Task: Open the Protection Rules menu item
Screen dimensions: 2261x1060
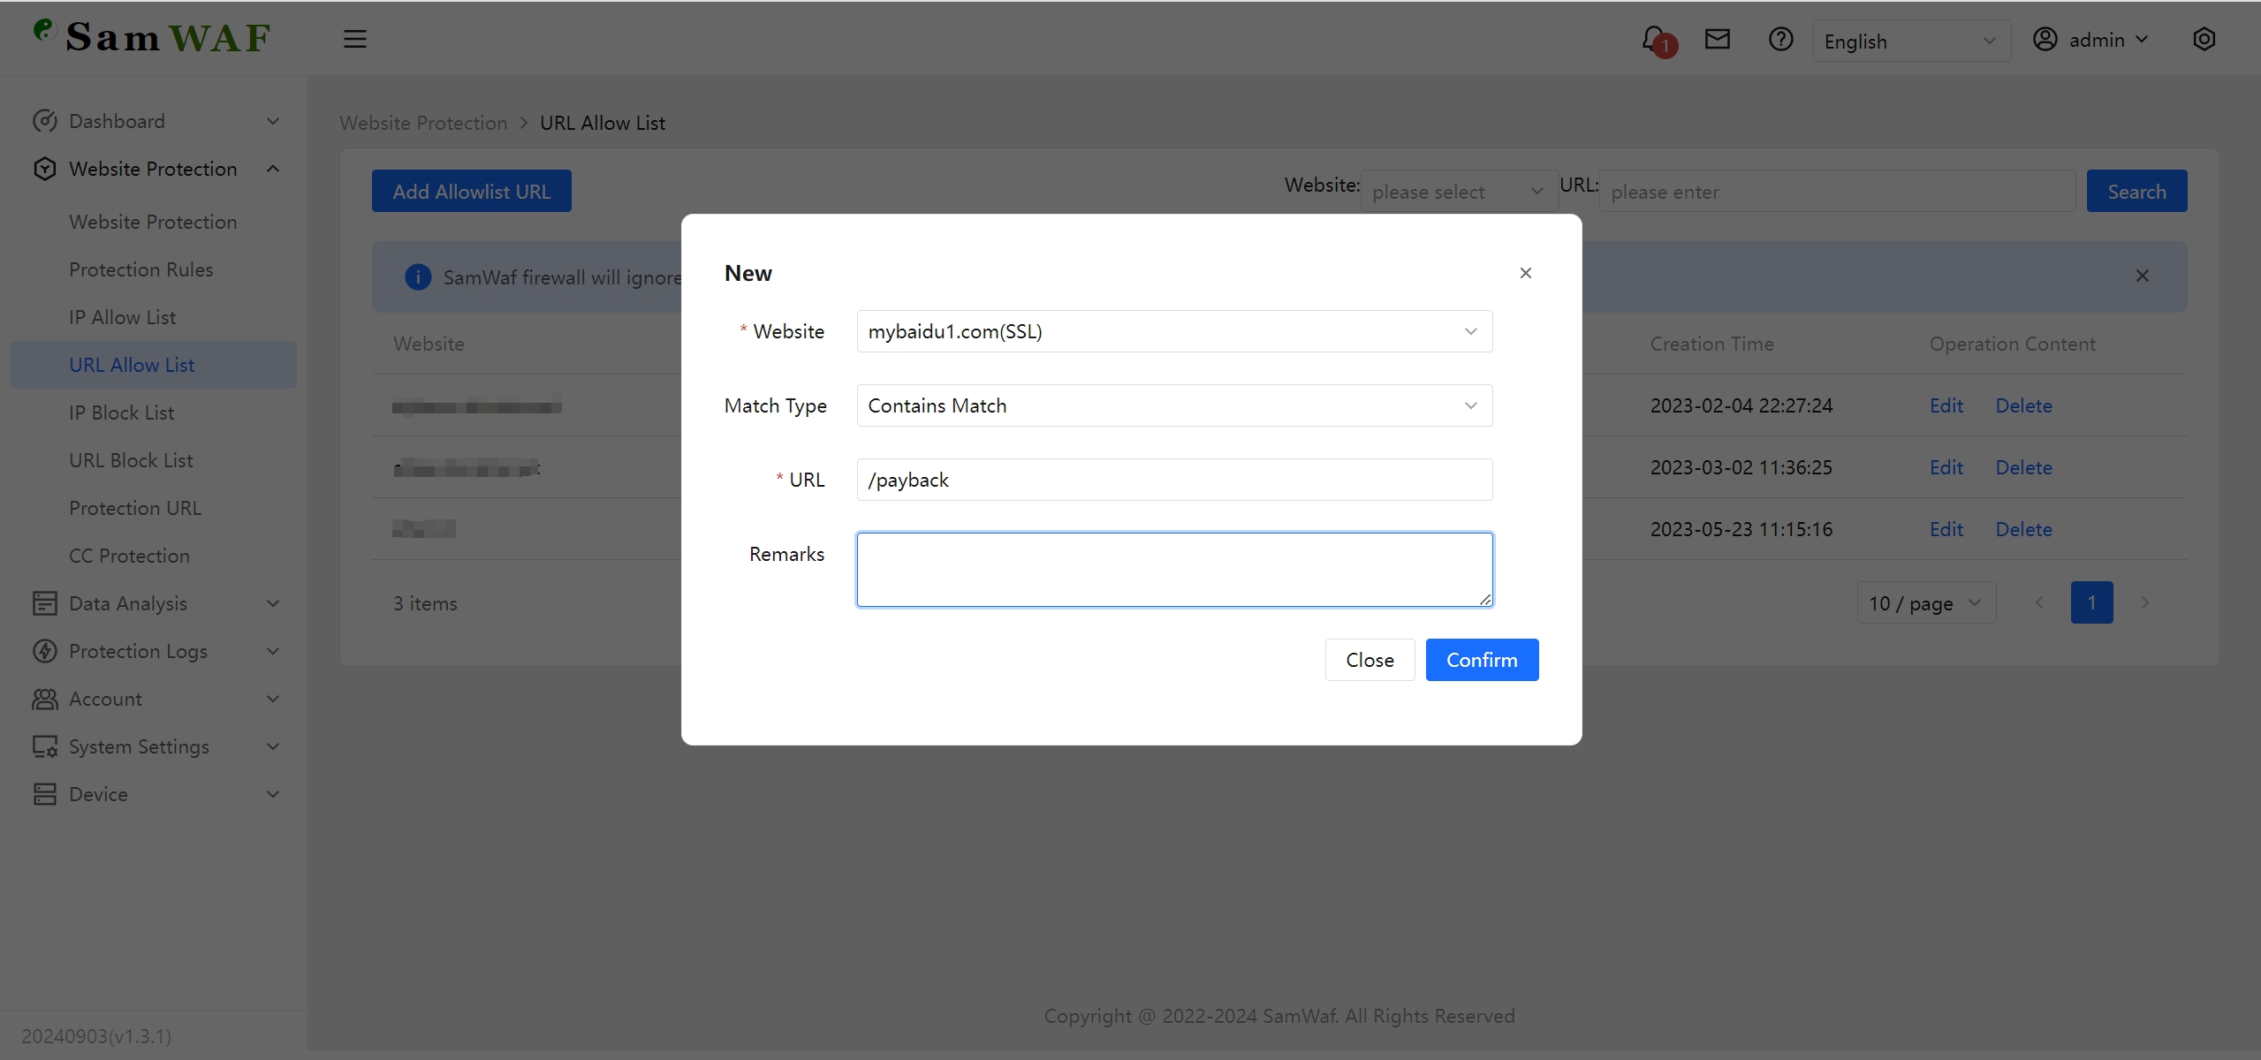Action: tap(140, 269)
